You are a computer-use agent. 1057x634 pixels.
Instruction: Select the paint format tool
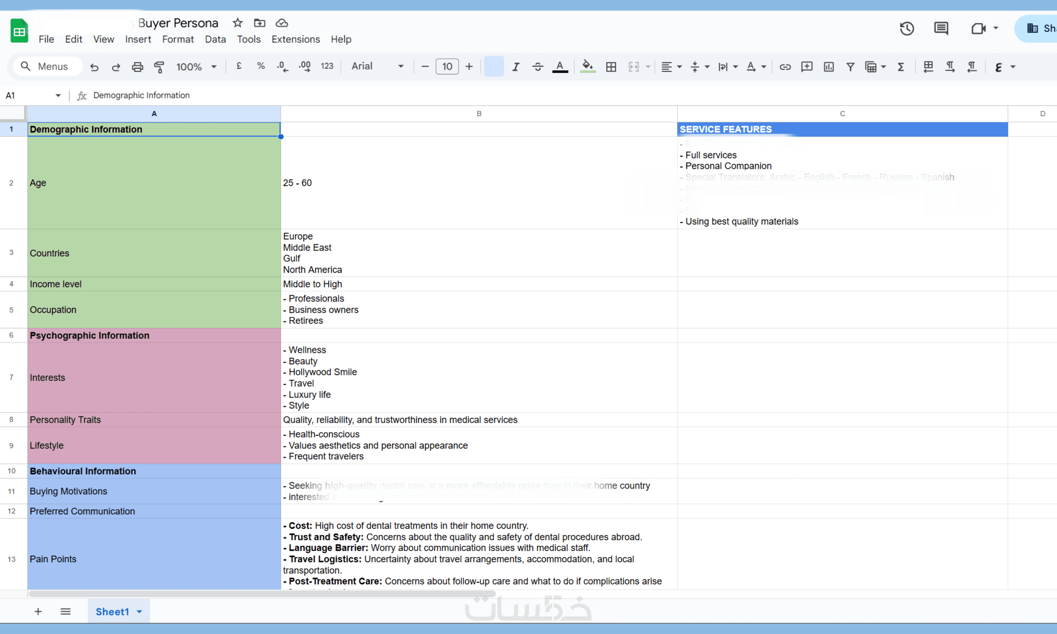click(159, 67)
